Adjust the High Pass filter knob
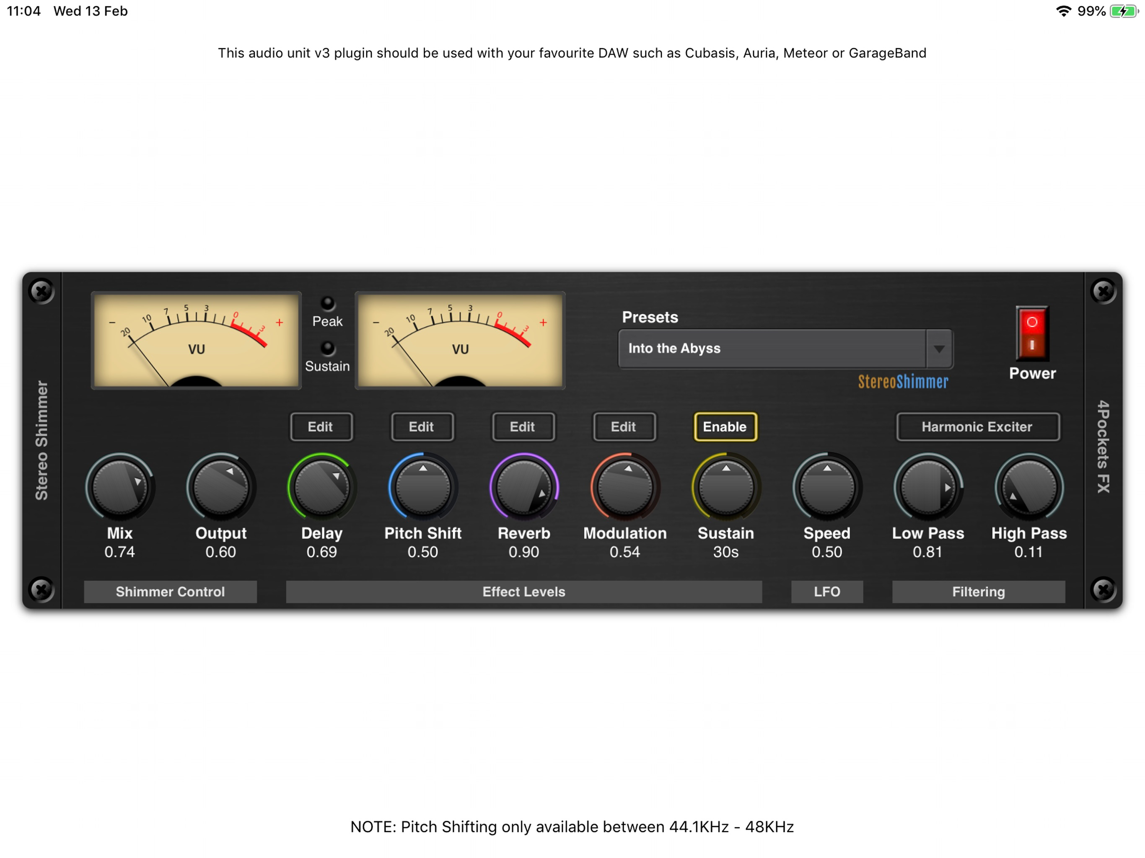The image size is (1145, 858). click(1028, 487)
